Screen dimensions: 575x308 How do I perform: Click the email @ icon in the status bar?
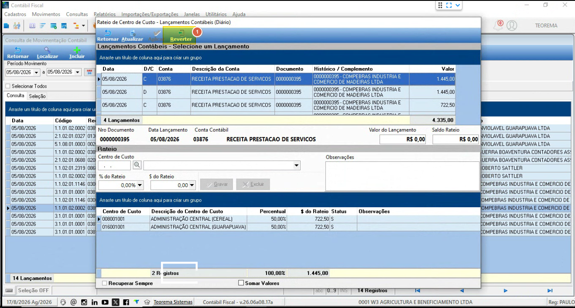(74, 302)
